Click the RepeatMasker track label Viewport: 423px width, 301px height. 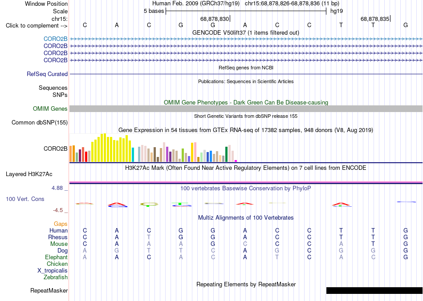[49, 290]
